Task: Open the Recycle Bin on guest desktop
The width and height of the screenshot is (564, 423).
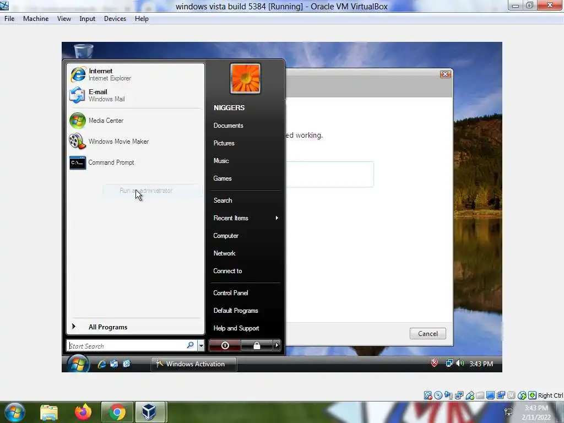Action: 84,50
